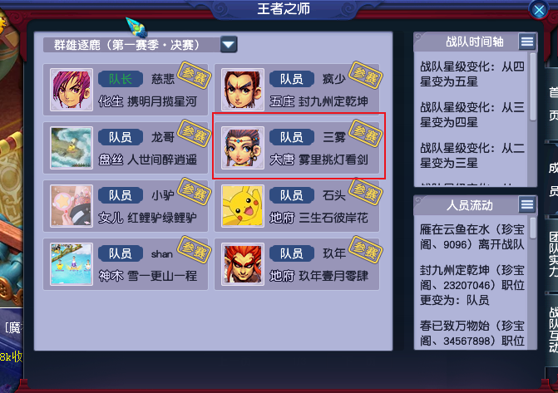
Task: Click the 战队时间轴 panel scrollbar
Action: 533,87
